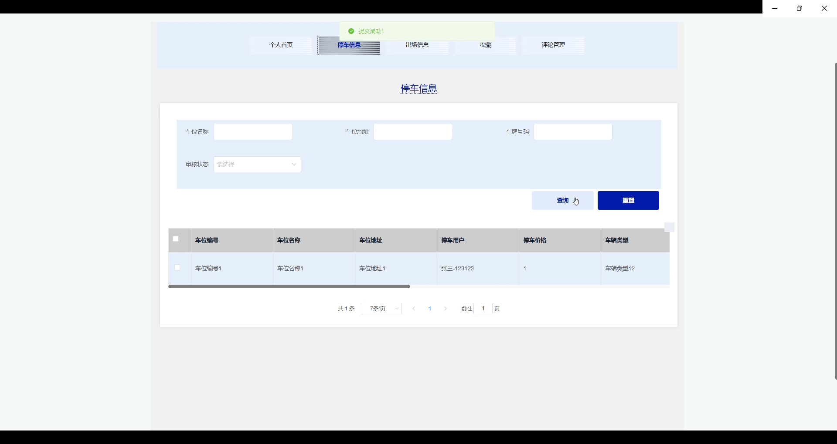Check the row checkbox for 车位编号1

[x=177, y=267]
